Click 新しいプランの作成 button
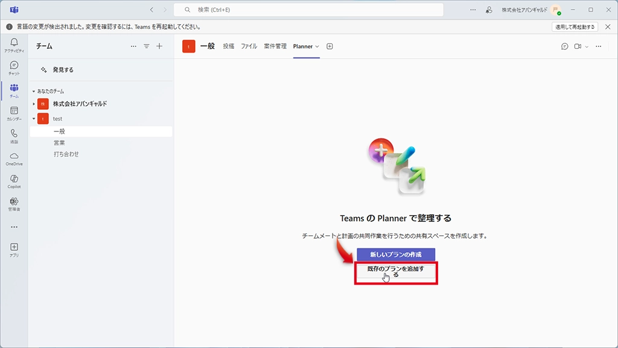The image size is (618, 348). tap(396, 255)
